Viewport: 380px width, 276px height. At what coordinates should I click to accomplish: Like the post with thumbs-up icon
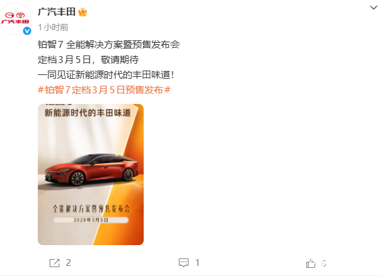click(311, 263)
